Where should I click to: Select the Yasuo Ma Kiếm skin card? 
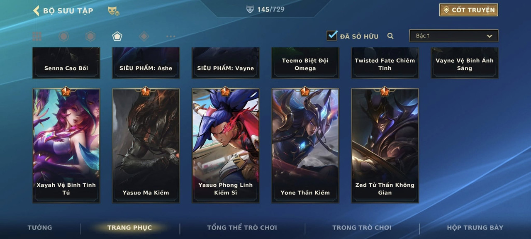(146, 145)
